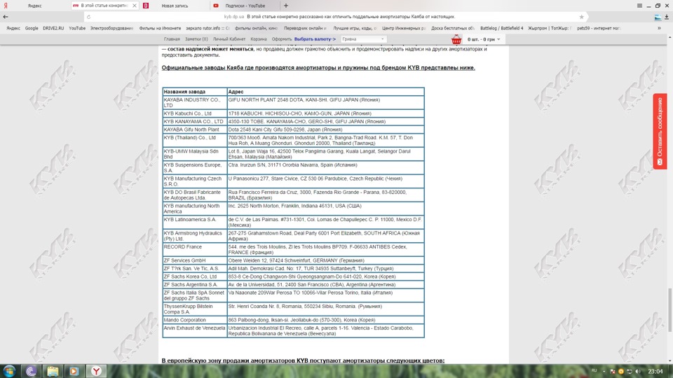Open the Windows Start menu
This screenshot has height=378, width=673.
coord(9,371)
